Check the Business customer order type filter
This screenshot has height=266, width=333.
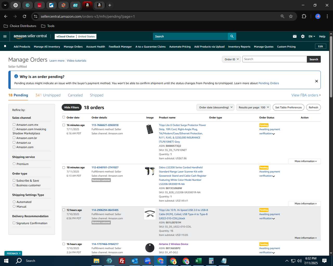(x=14, y=185)
